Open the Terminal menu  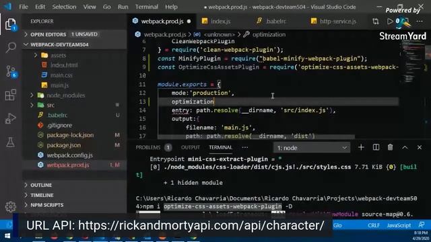[x=147, y=7]
